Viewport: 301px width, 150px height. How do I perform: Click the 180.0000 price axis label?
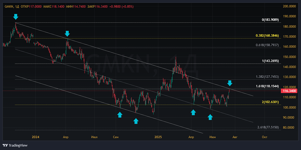coord(289,27)
